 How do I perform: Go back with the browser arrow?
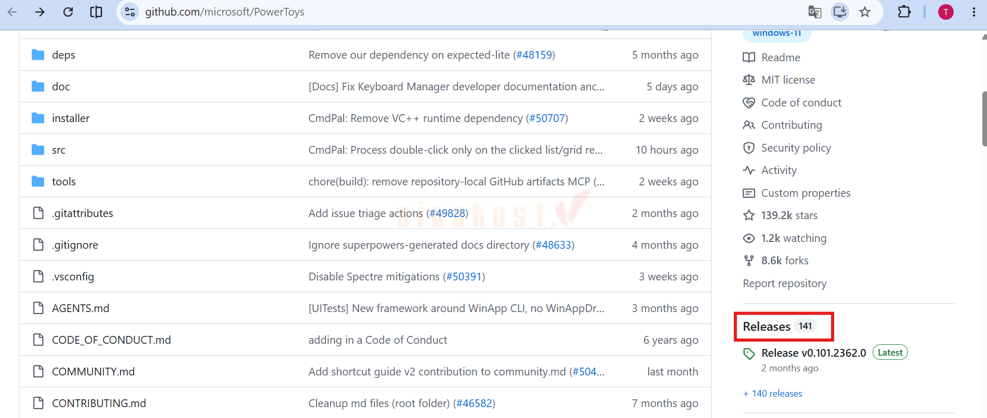[x=12, y=12]
